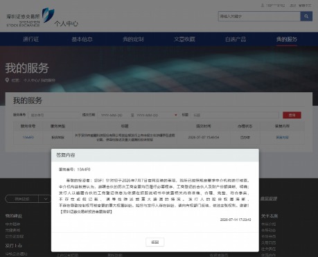Click the masked phone number account link
The image size is (318, 257).
(x=275, y=6)
